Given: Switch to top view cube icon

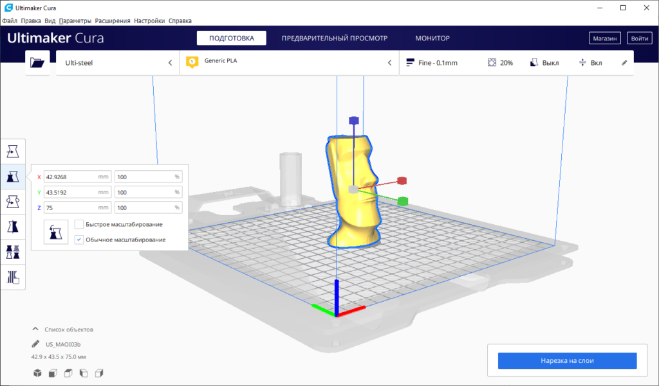Looking at the screenshot, I should 68,373.
